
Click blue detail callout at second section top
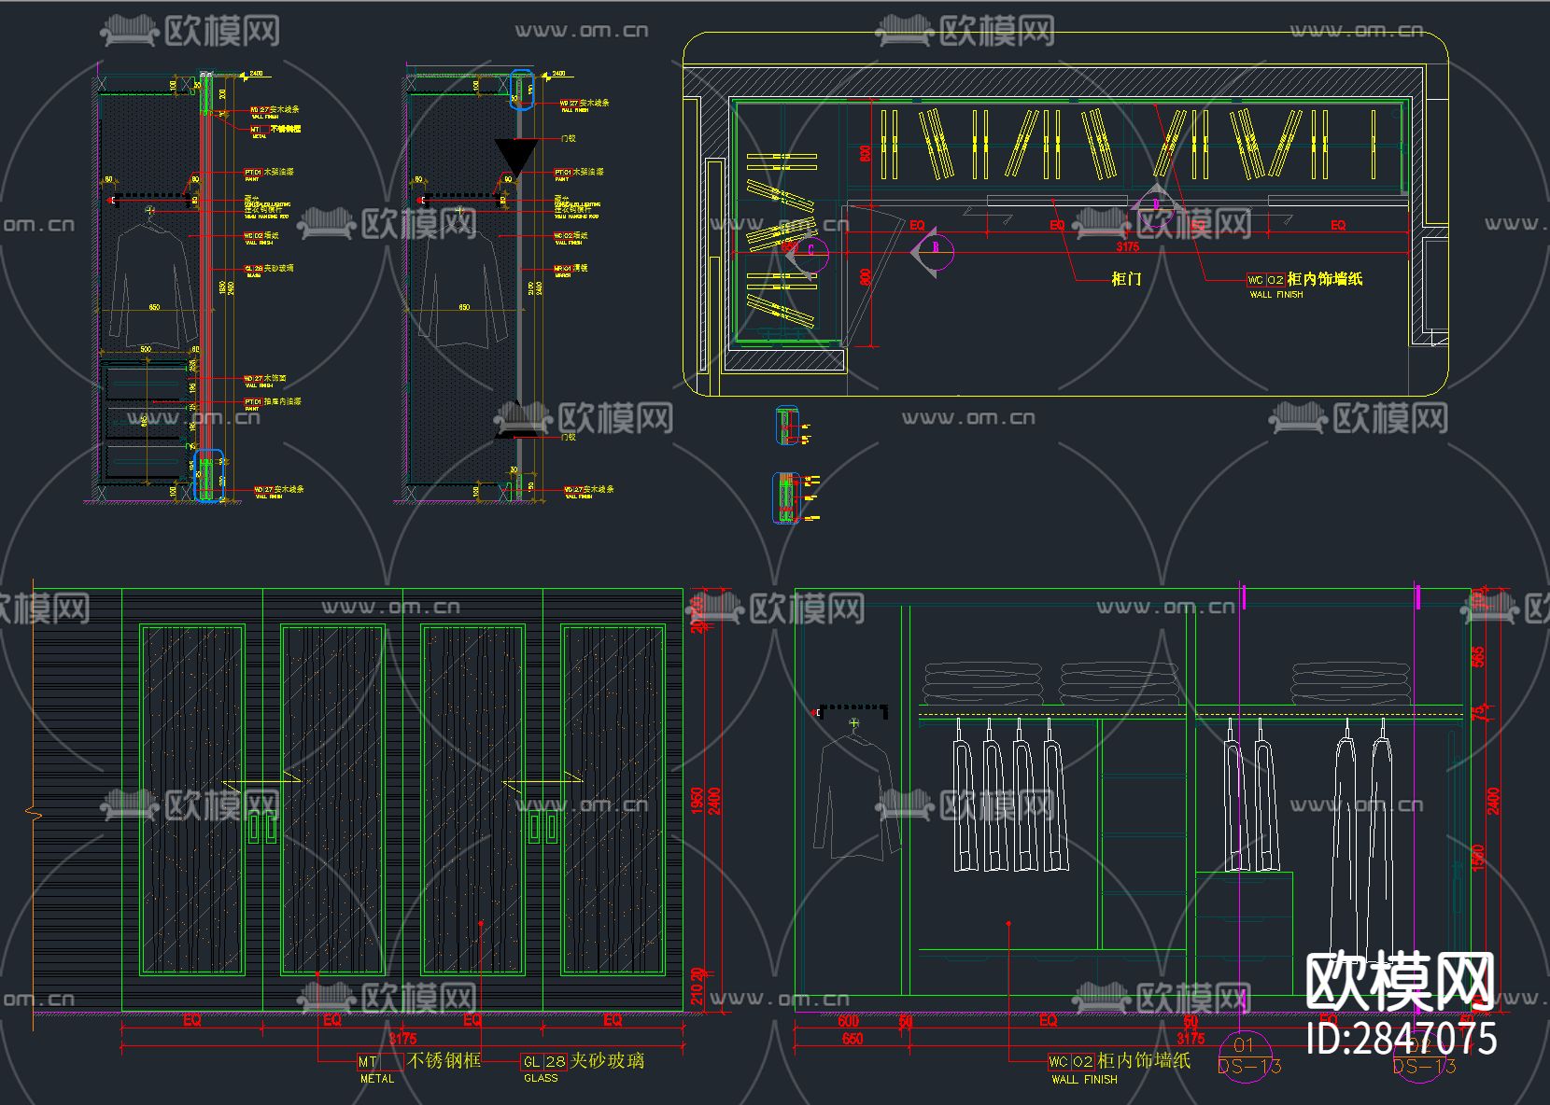pos(522,91)
